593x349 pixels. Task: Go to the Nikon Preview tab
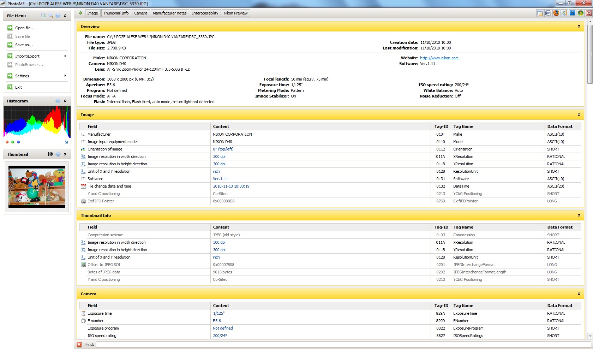235,13
